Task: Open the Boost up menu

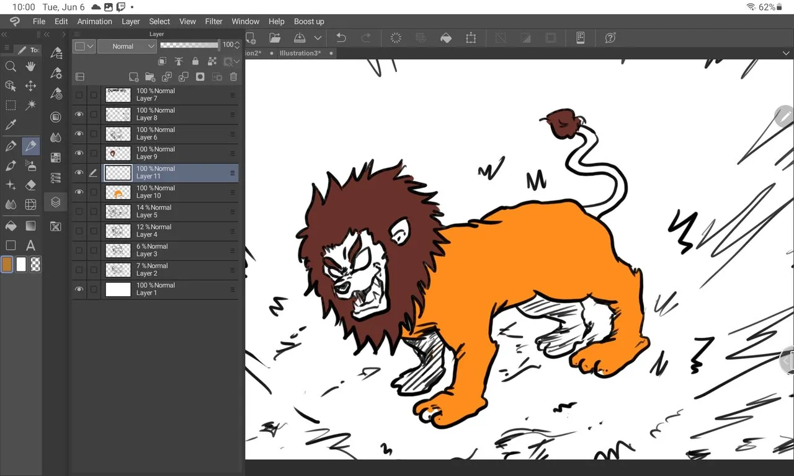Action: click(309, 21)
